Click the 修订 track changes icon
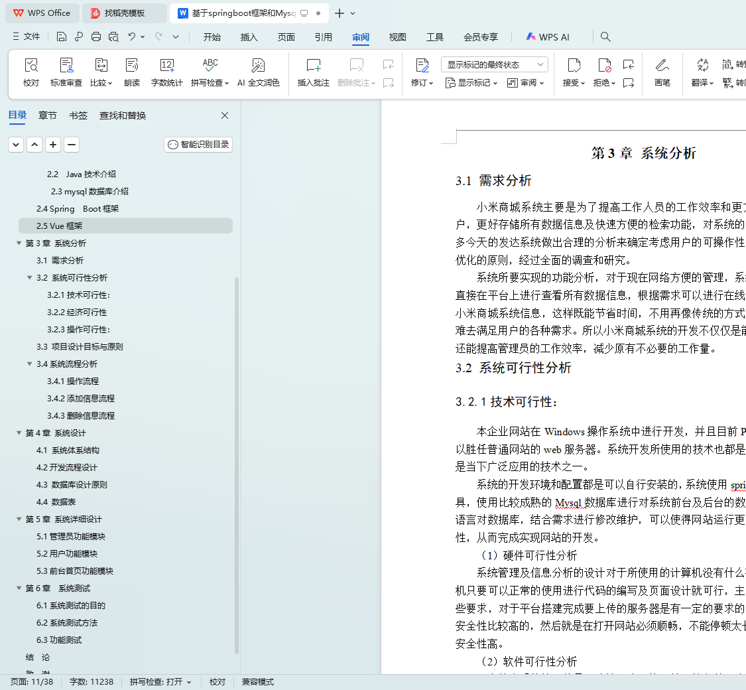 tap(422, 65)
